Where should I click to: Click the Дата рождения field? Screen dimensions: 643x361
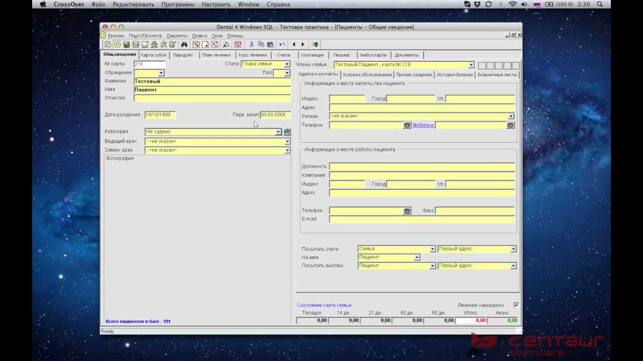[160, 115]
